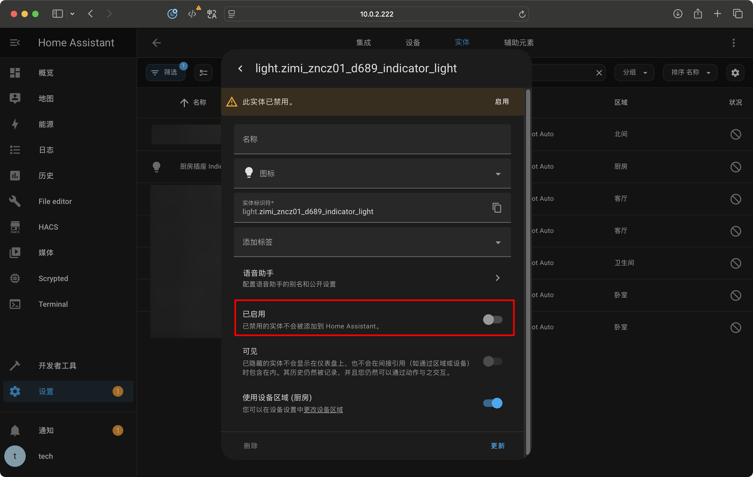Viewport: 753px width, 477px height.
Task: Show Safari tab overview
Action: pyautogui.click(x=737, y=14)
